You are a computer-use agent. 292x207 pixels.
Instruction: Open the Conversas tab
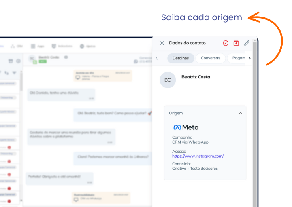(211, 58)
